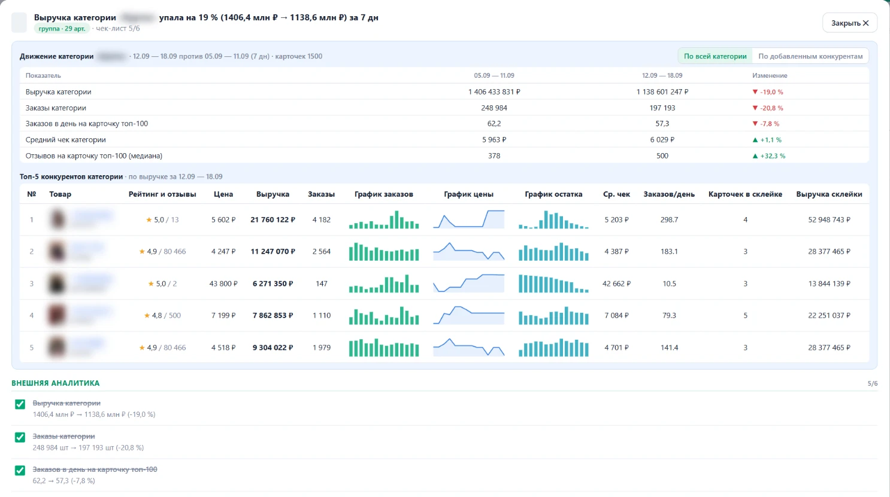This screenshot has height=497, width=890.
Task: Open product thumbnail in competitor row 4
Action: click(x=57, y=315)
